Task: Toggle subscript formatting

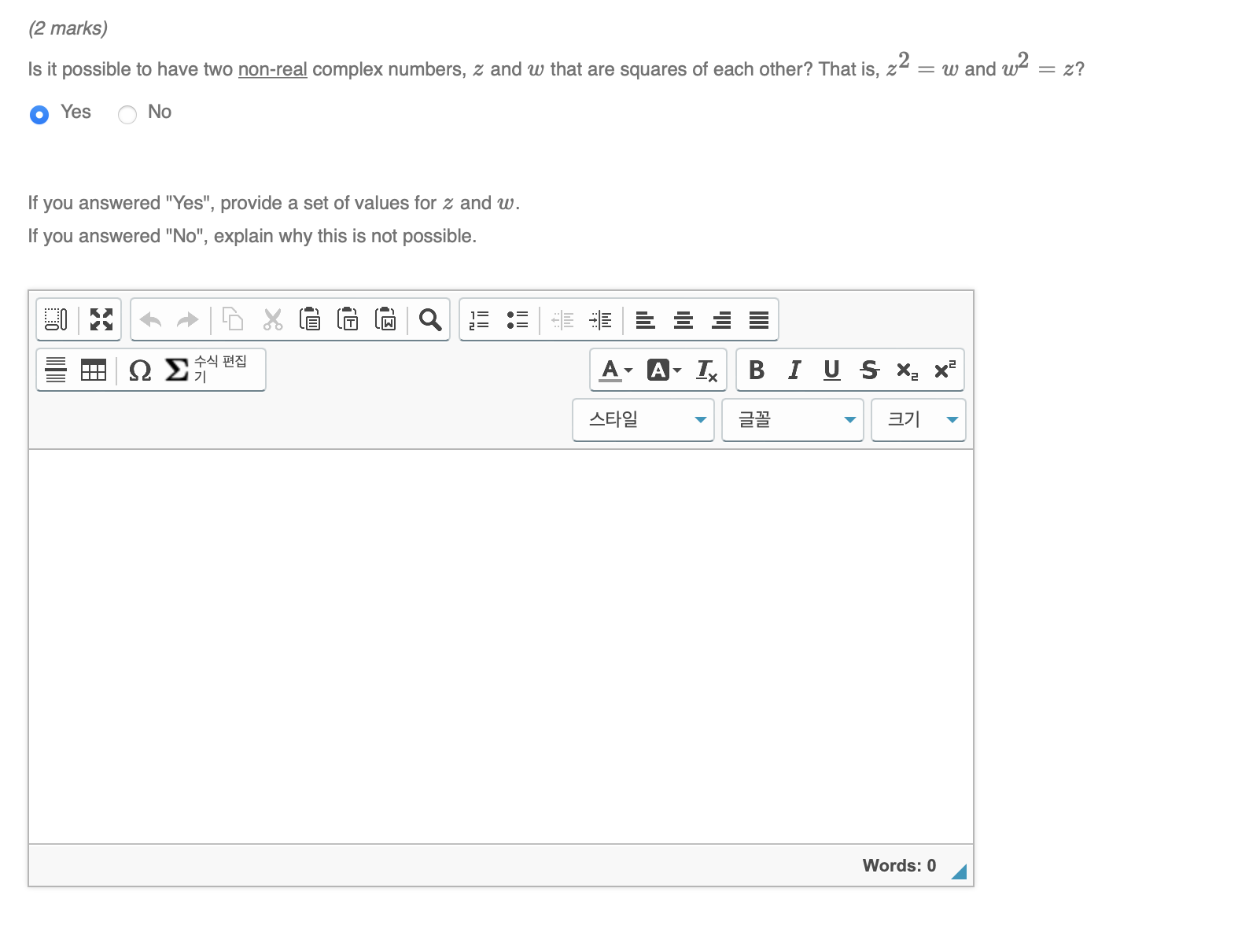Action: (907, 370)
